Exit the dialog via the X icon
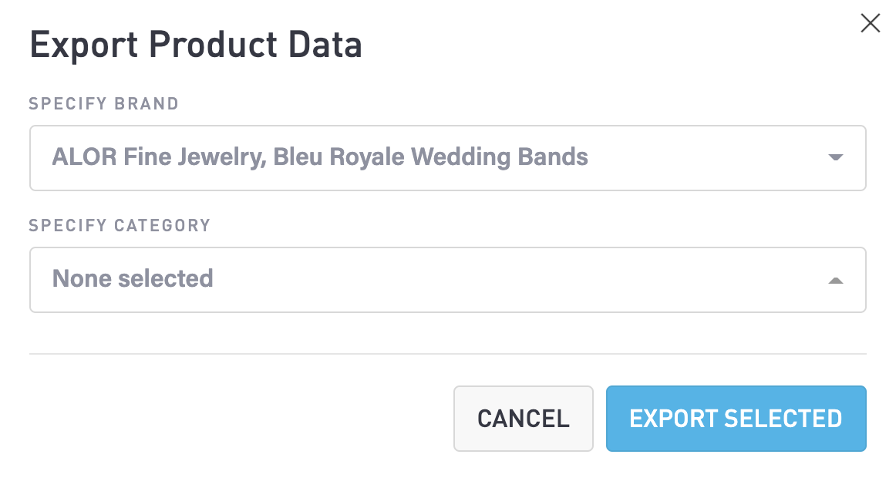Image resolution: width=896 pixels, height=478 pixels. click(x=870, y=23)
